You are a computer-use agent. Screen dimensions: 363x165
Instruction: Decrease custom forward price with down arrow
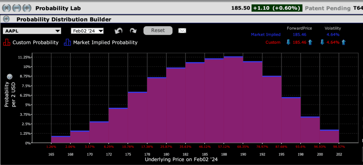[288, 42]
